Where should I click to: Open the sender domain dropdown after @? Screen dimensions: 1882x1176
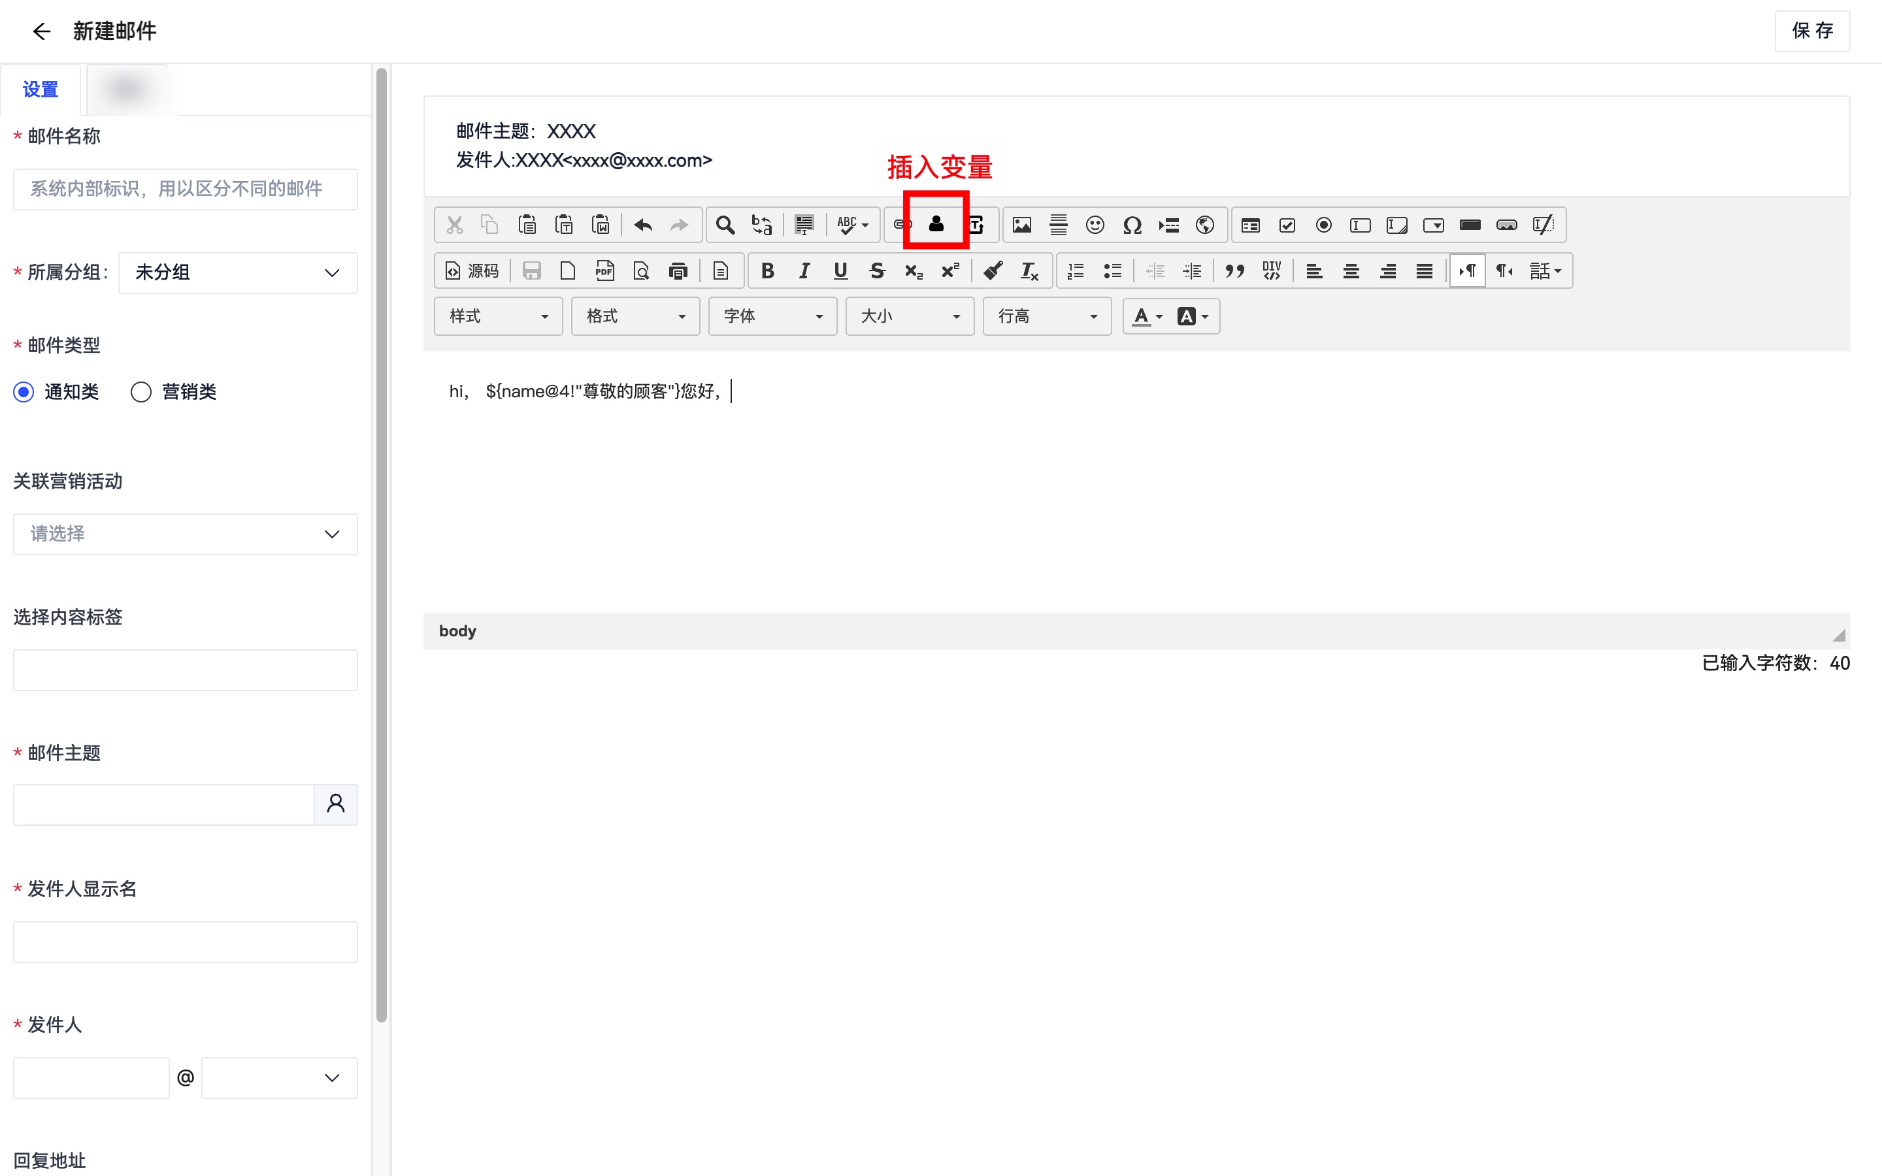coord(279,1078)
